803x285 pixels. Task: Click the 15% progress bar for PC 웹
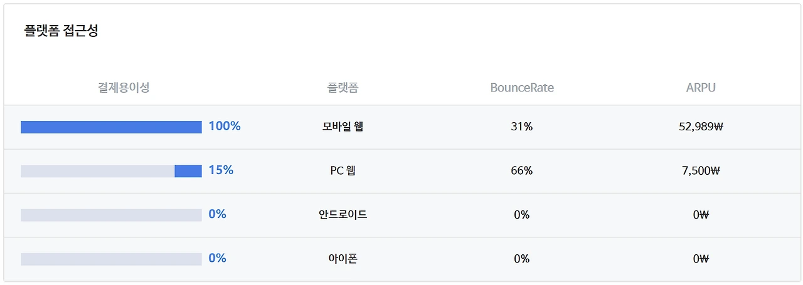tap(111, 171)
